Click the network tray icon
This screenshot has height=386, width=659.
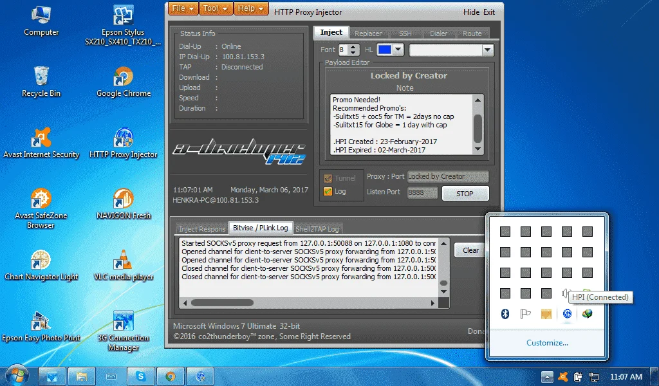[x=594, y=376]
